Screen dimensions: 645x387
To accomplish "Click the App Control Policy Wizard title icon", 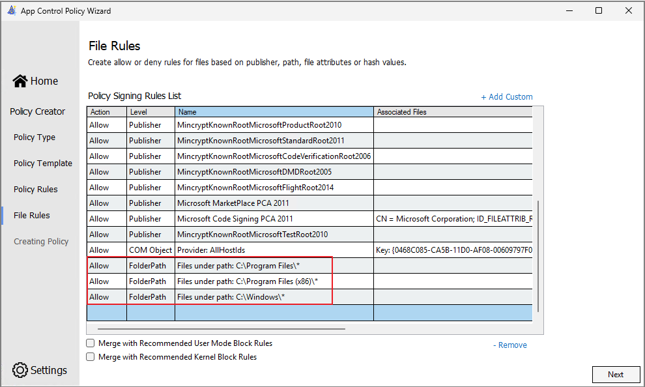I will [x=12, y=10].
